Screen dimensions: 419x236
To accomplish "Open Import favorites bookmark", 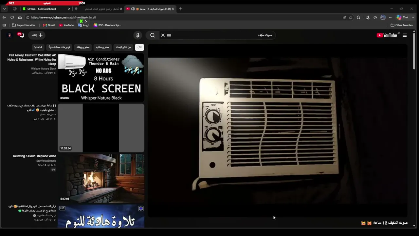I will tap(24, 25).
